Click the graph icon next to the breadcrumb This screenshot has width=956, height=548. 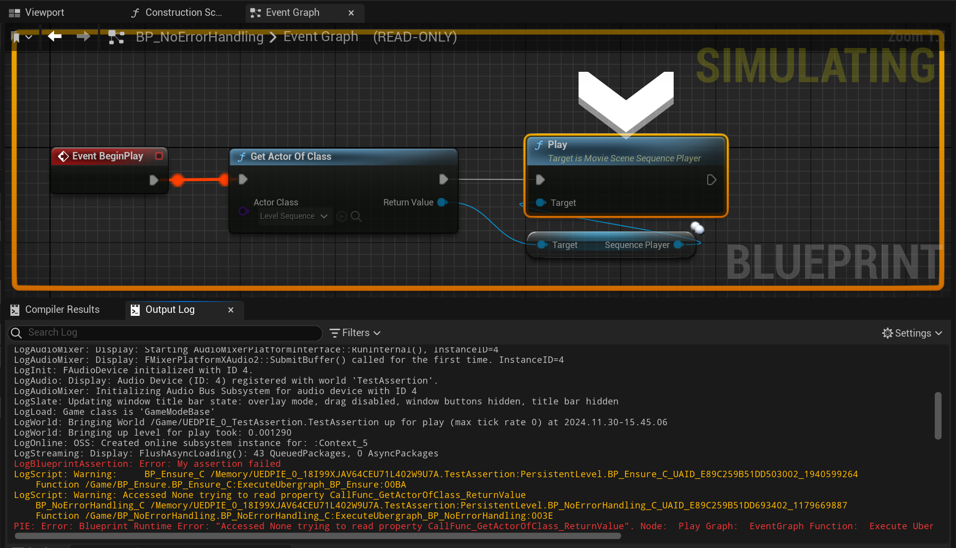116,37
